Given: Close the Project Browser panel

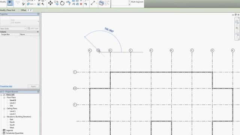Looking at the screenshot, I should (38, 91).
